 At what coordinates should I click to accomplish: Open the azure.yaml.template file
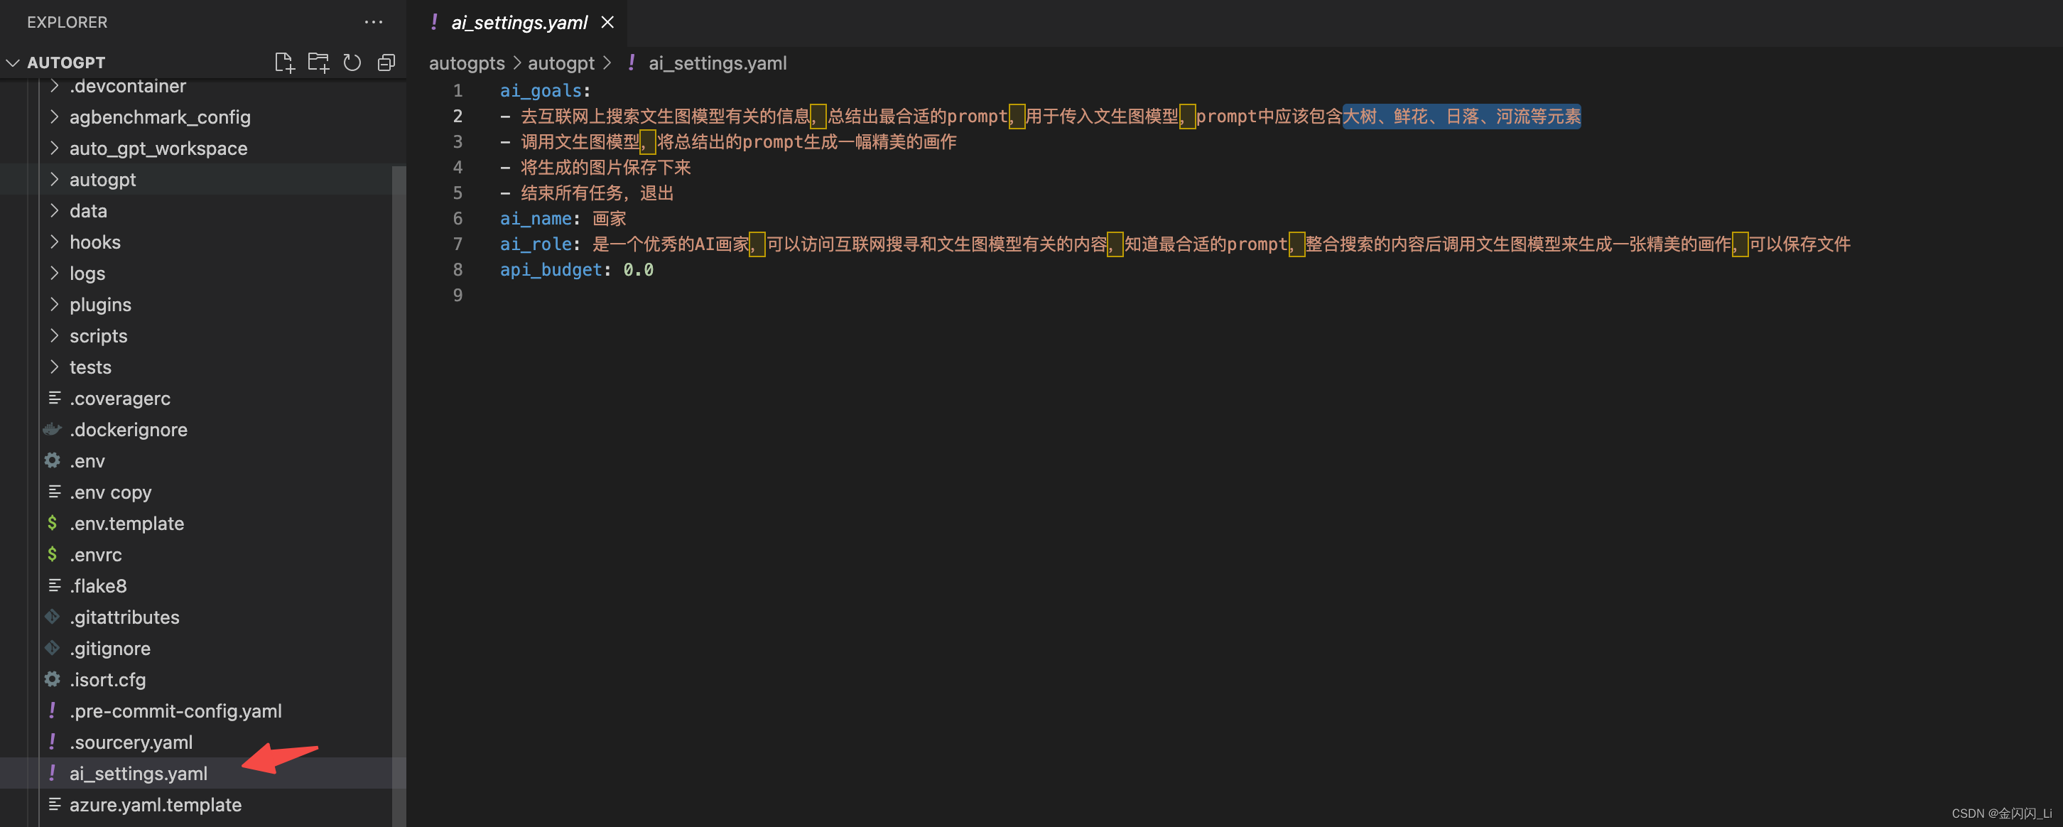(156, 804)
